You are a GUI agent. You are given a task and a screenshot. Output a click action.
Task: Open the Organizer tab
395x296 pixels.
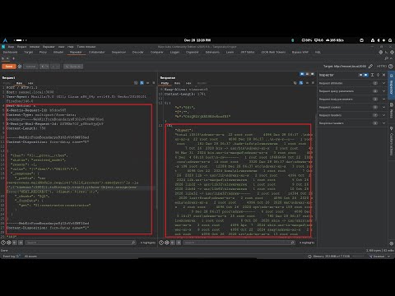192,52
